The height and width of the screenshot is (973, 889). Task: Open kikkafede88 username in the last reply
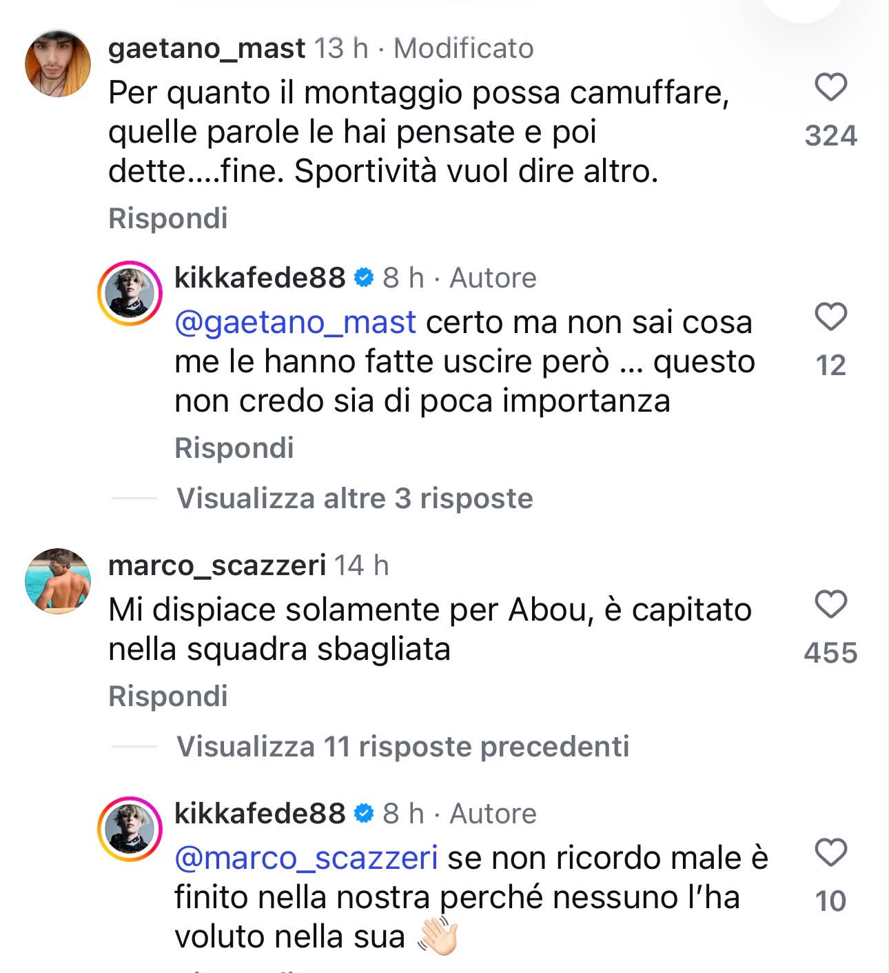tap(260, 814)
